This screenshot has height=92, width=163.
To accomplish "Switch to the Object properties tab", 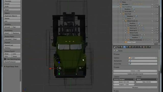I will [x=130, y=47].
